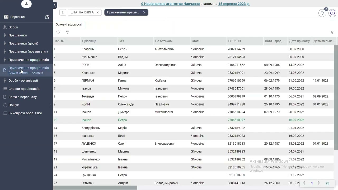Switch to the ШТАТНА КНИГА tab
338x190 pixels.
[82, 12]
